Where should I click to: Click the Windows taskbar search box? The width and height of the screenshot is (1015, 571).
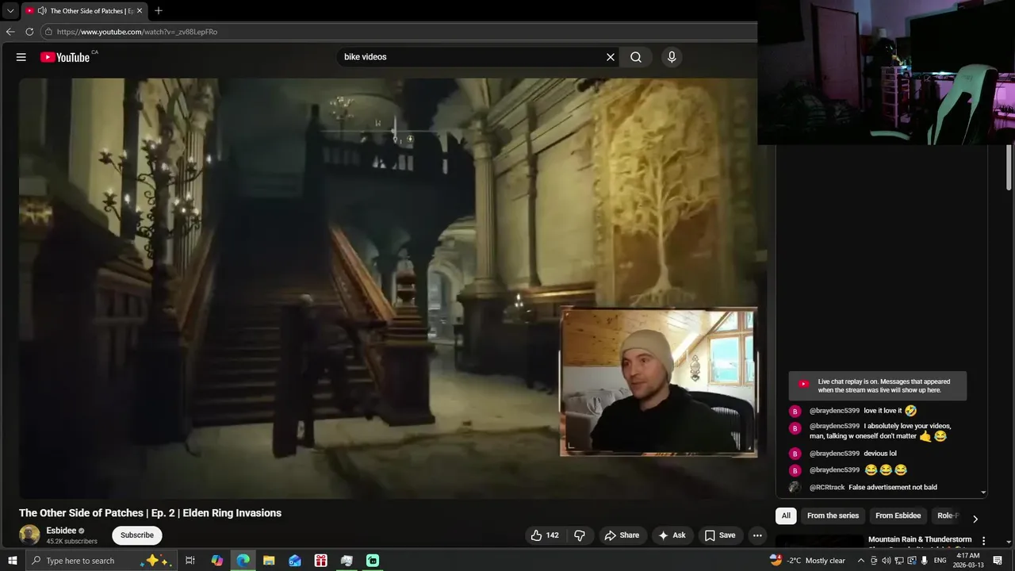[x=101, y=561]
